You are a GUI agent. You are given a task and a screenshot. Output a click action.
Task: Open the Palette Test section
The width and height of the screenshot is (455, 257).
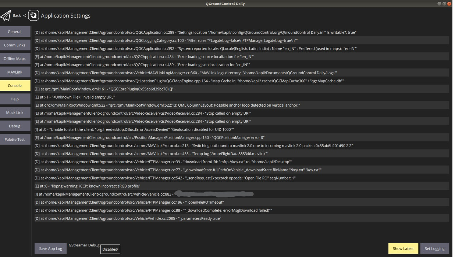[15, 139]
